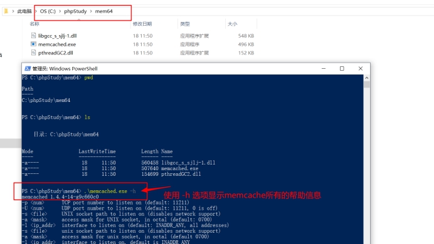The height and width of the screenshot is (244, 434).
Task: Expand the chevron after phpStudy in the path
Action: [91, 11]
